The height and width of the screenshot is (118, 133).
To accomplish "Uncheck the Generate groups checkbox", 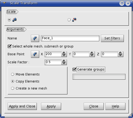I will pos(74,70).
